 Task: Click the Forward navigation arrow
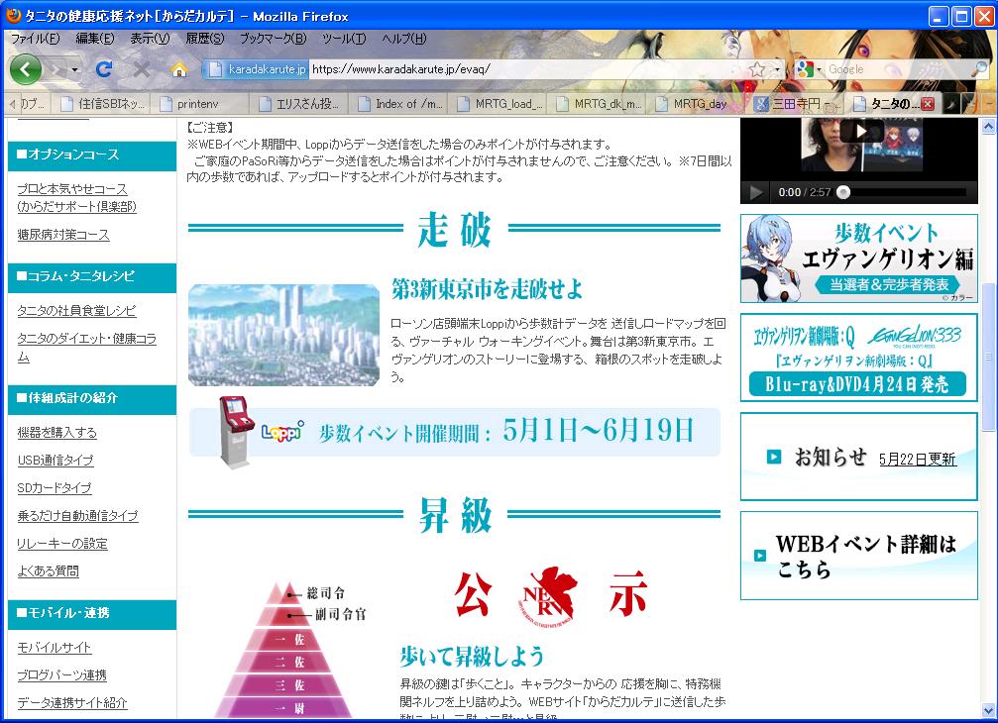56,69
